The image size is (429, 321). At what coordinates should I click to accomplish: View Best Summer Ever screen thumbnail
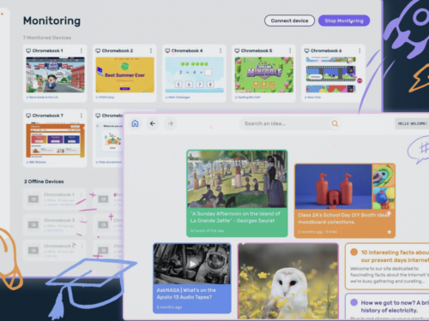(125, 74)
